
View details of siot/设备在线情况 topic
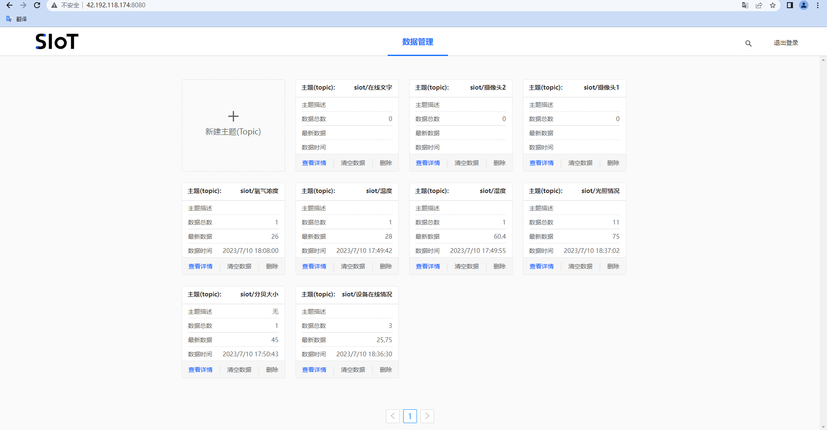point(314,370)
